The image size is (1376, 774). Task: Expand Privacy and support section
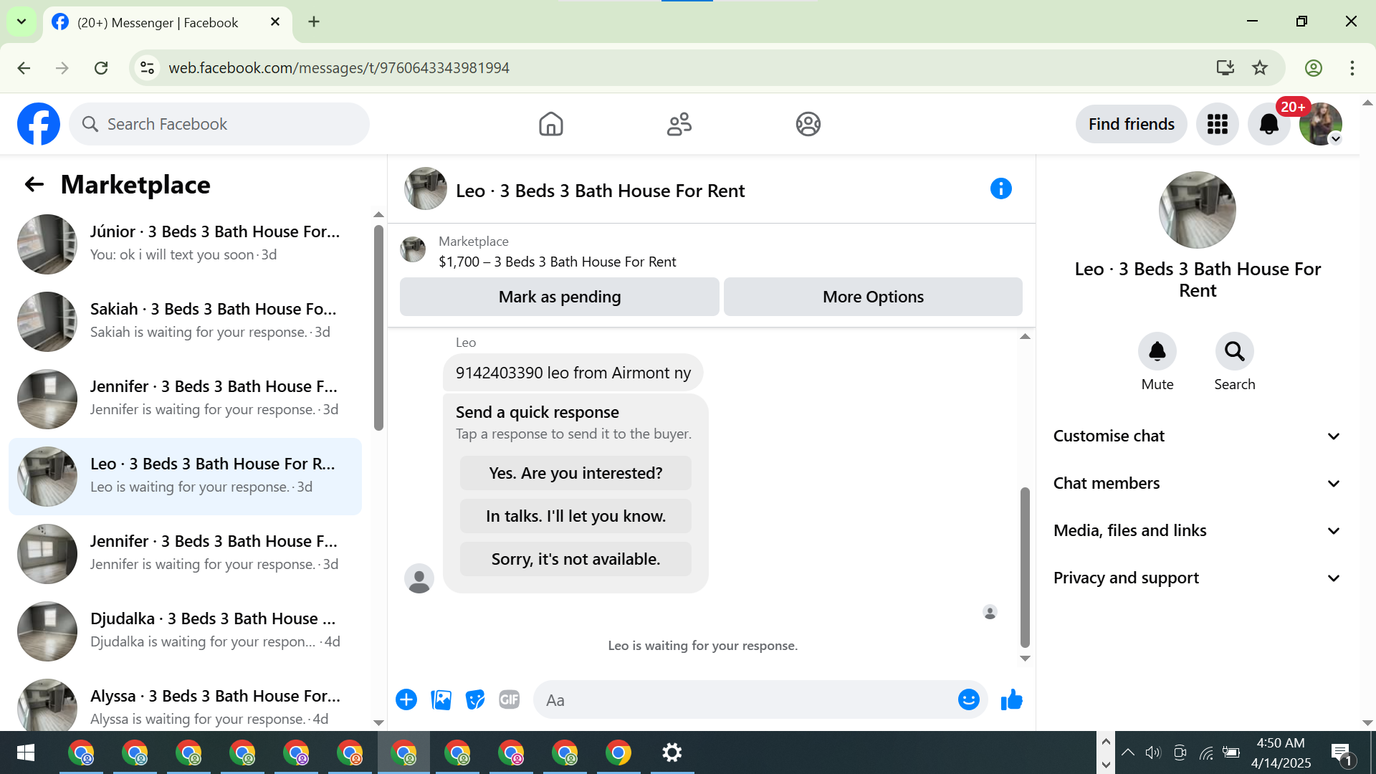[1196, 578]
